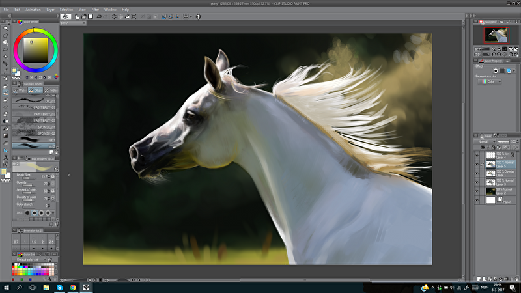The width and height of the screenshot is (521, 293).
Task: Hide Layer 3 with eye icon
Action: [x=477, y=182]
